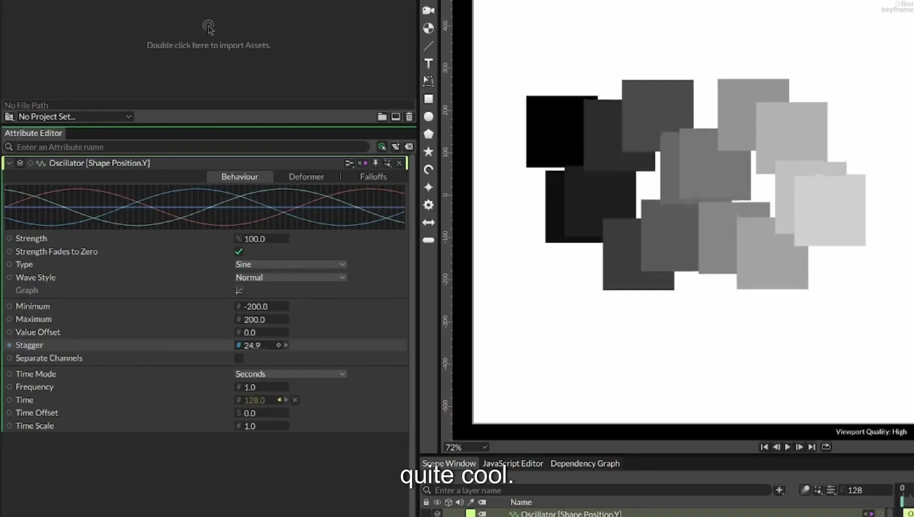
Task: Select the Rectangle shape tool
Action: click(x=428, y=99)
